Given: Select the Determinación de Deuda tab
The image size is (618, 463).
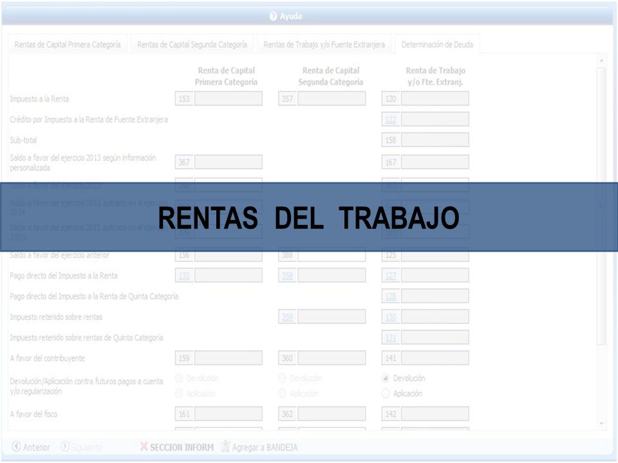Looking at the screenshot, I should pos(437,44).
